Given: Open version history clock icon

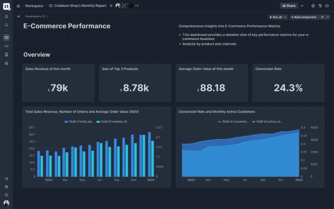Looking at the screenshot, I should click(x=320, y=6).
